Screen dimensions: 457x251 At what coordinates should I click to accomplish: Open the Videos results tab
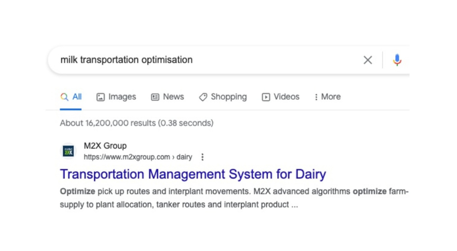pos(286,97)
